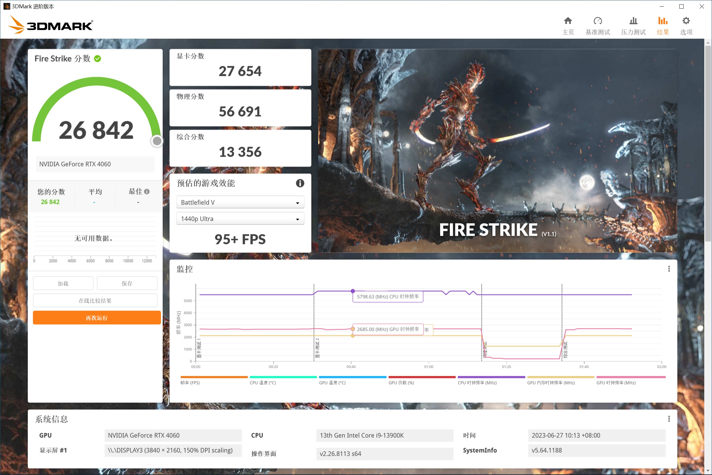This screenshot has height=475, width=712.
Task: Minimize the 3DMark window
Action: (x=661, y=6)
